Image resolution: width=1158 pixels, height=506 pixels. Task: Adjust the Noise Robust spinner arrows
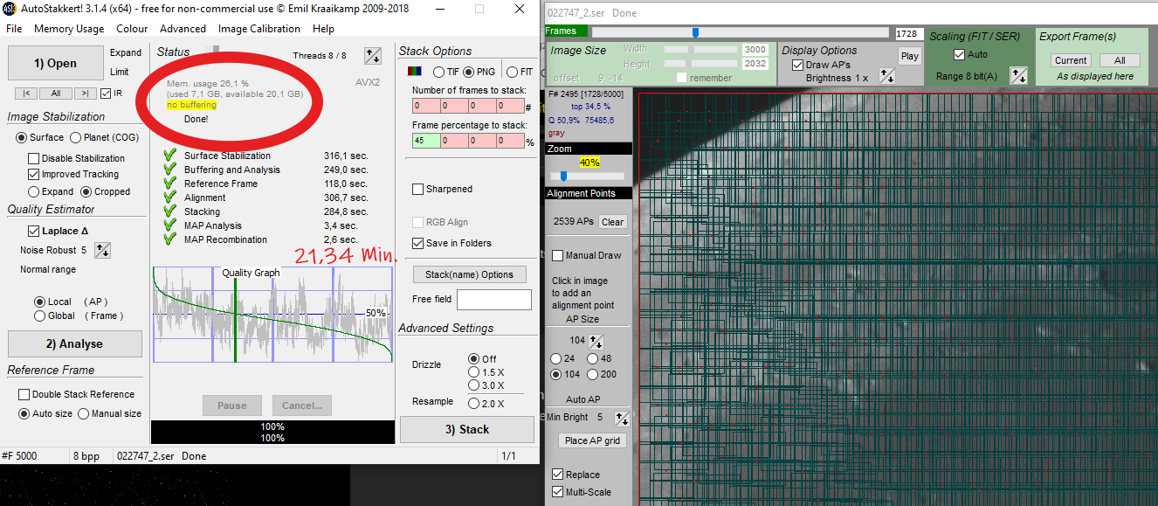(102, 250)
